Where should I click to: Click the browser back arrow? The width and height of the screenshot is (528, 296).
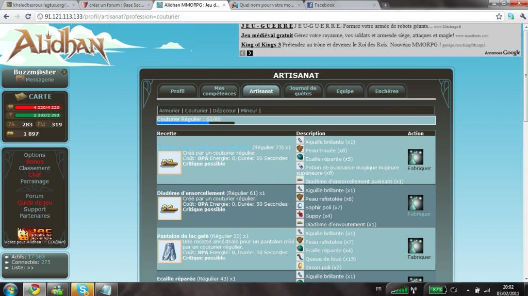point(6,17)
